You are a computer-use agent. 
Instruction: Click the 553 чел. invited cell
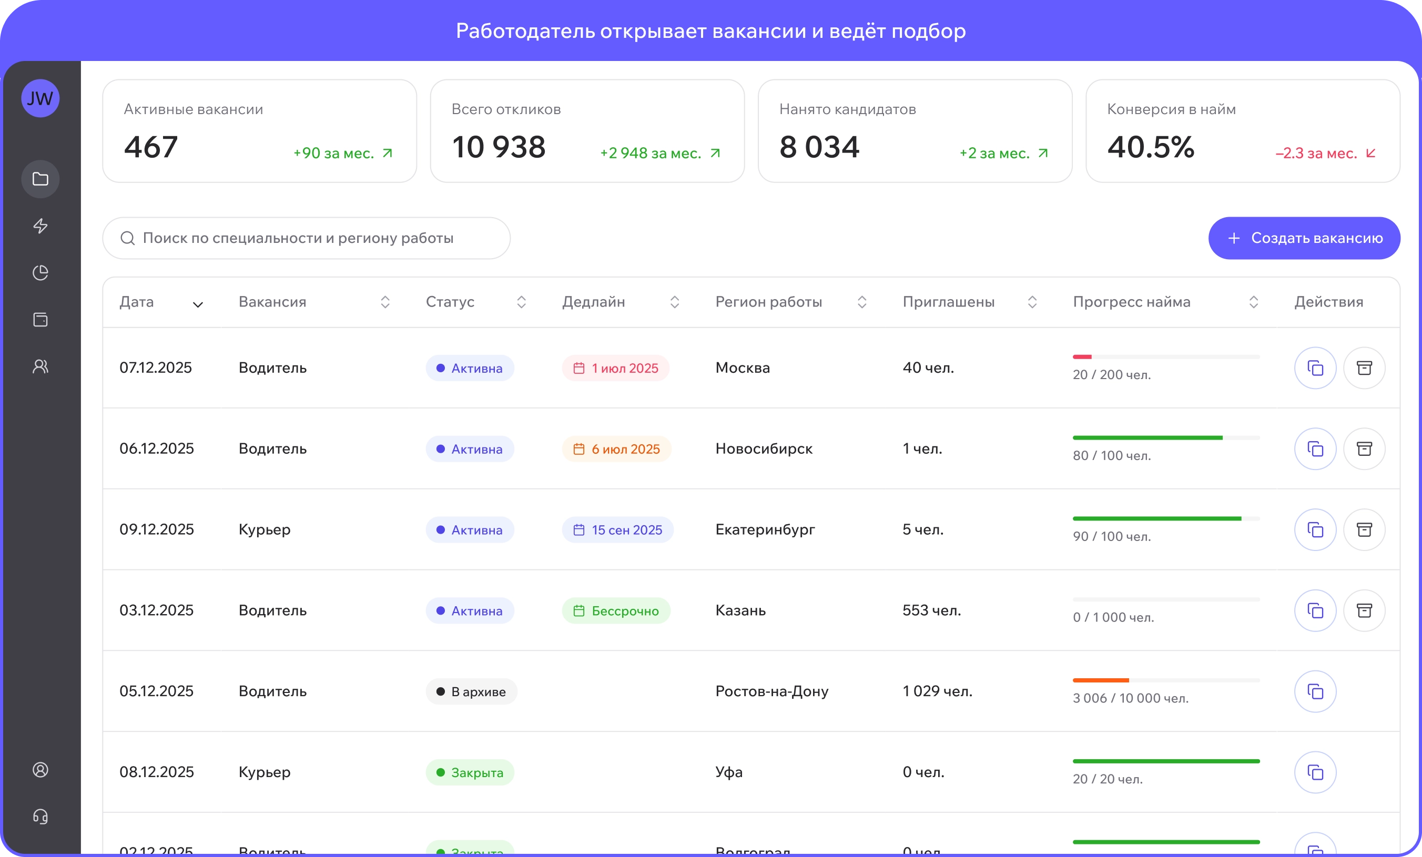(x=931, y=610)
